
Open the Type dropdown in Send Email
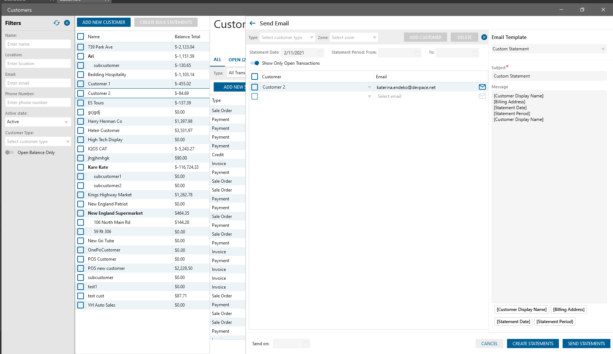(287, 37)
